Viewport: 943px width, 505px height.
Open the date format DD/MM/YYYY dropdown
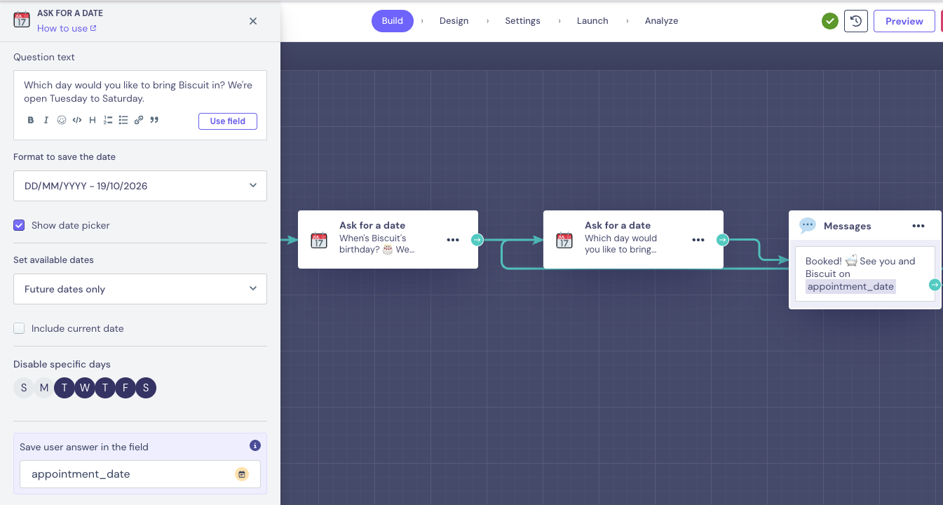140,186
